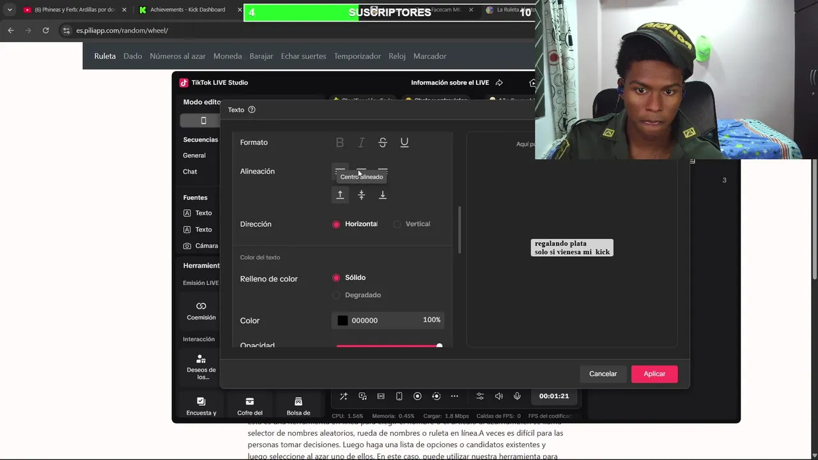Select Horizontal text direction
The image size is (818, 460).
click(x=355, y=224)
